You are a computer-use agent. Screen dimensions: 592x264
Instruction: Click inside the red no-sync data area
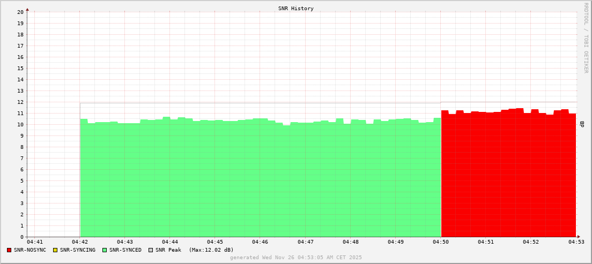(x=508, y=177)
